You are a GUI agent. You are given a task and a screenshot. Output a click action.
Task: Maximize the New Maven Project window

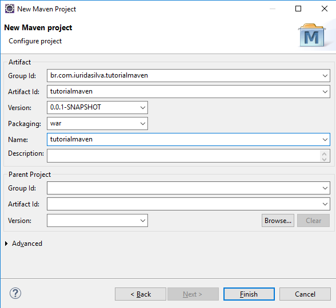click(x=298, y=9)
